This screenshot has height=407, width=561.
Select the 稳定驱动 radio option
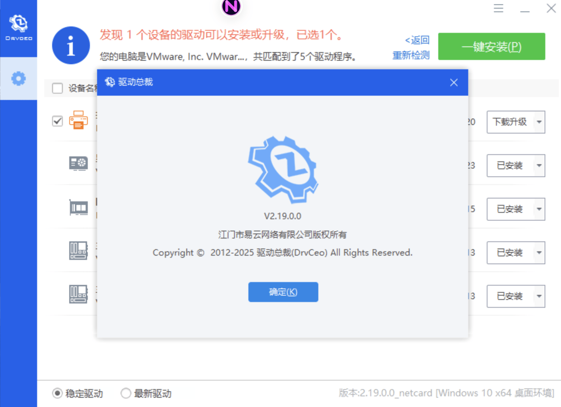[57, 393]
